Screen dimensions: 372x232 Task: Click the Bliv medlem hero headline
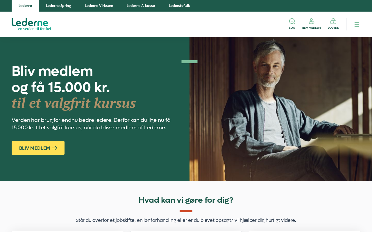pyautogui.click(x=61, y=79)
